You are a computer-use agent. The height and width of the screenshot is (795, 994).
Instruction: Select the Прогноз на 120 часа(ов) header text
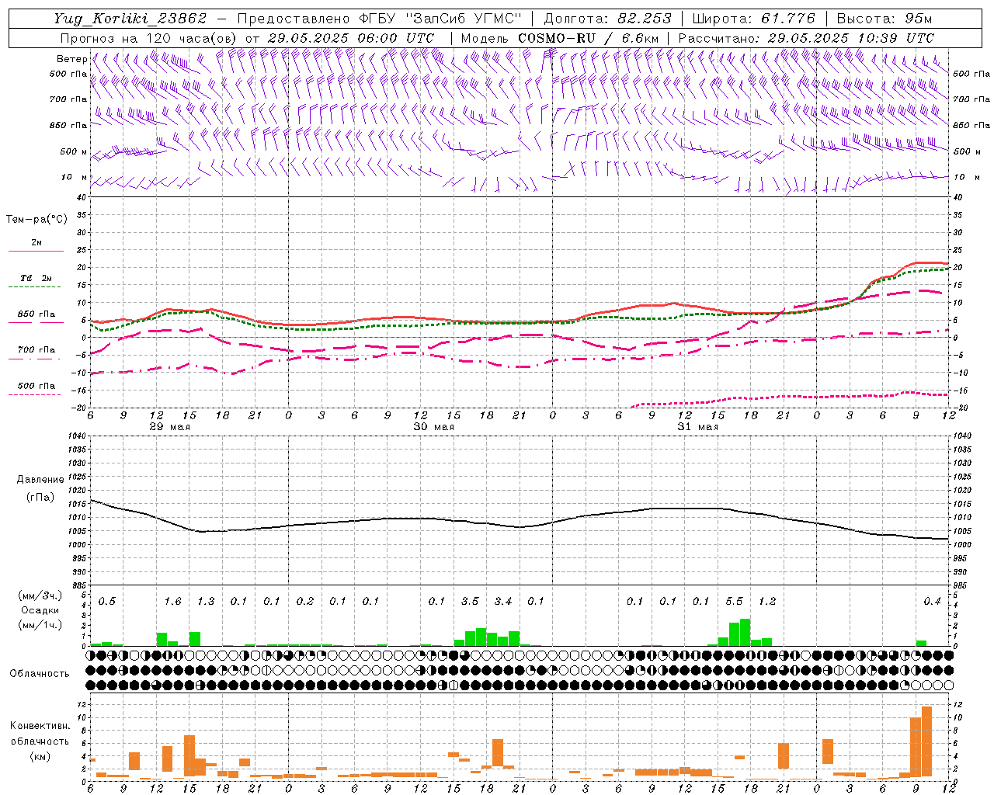pos(149,38)
